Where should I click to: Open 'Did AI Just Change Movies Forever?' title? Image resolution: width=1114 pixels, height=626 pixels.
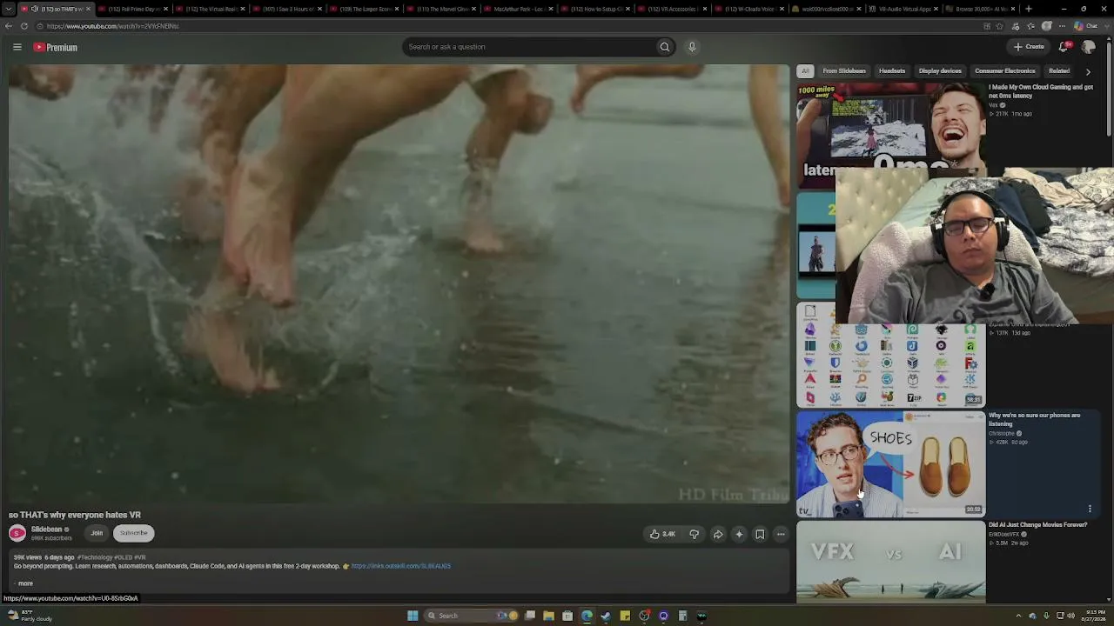[1037, 525]
